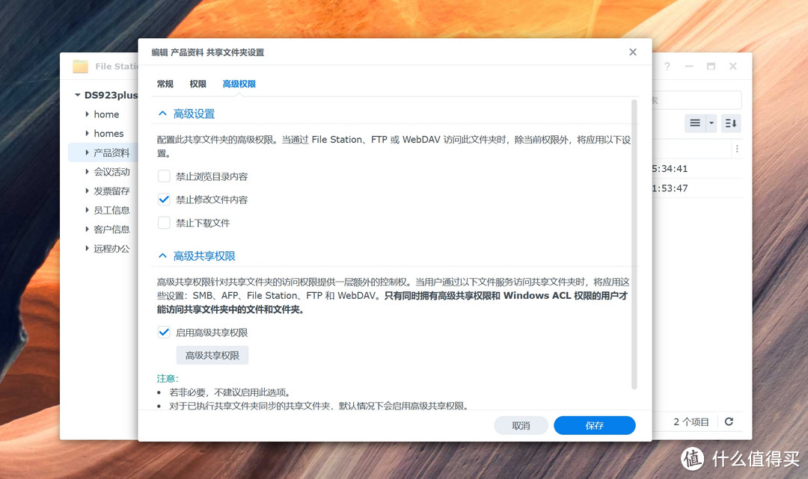Check the 禁止下载文件 option
The height and width of the screenshot is (479, 808).
coord(163,222)
